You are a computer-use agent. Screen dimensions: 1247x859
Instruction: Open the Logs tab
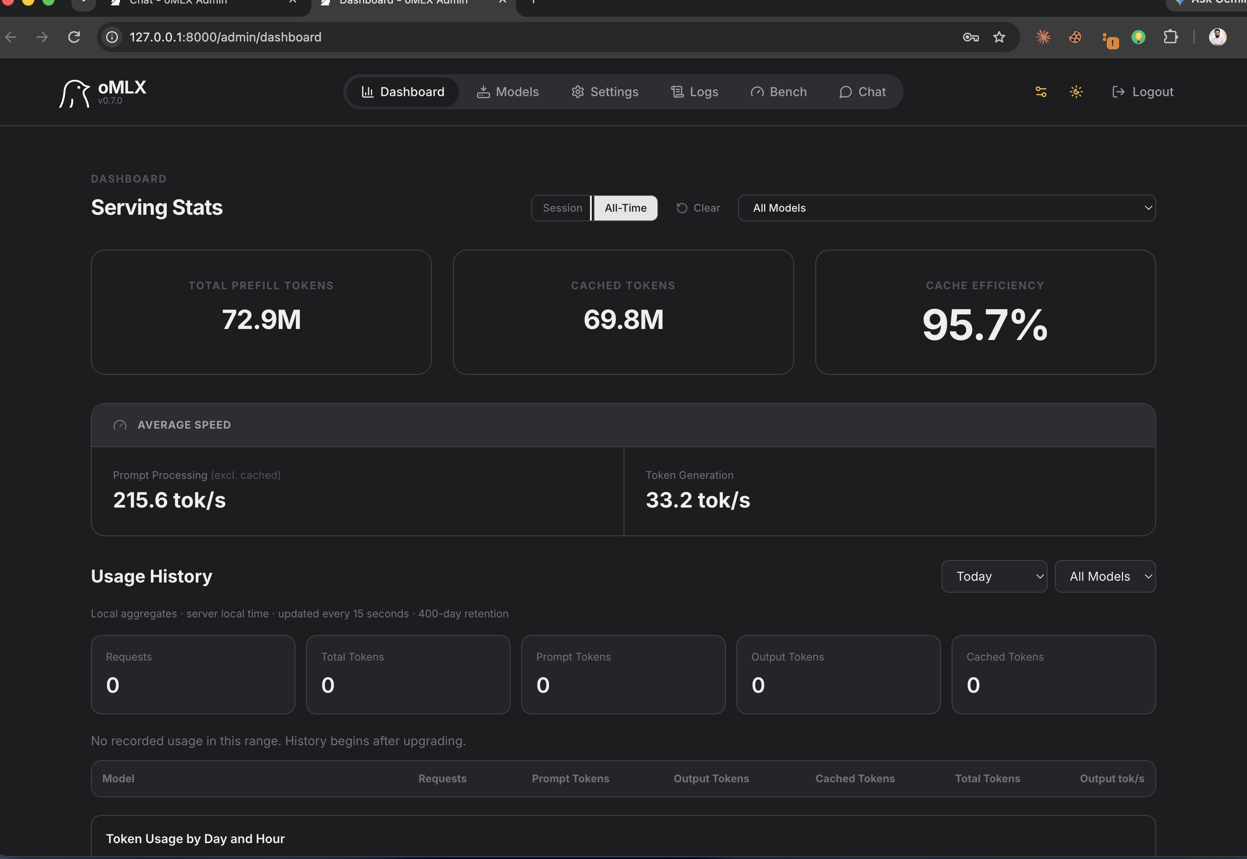point(694,92)
